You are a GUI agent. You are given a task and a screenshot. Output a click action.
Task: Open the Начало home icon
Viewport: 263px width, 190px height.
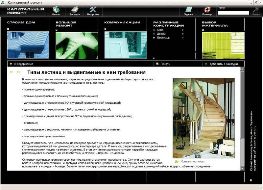pyautogui.click(x=56, y=10)
